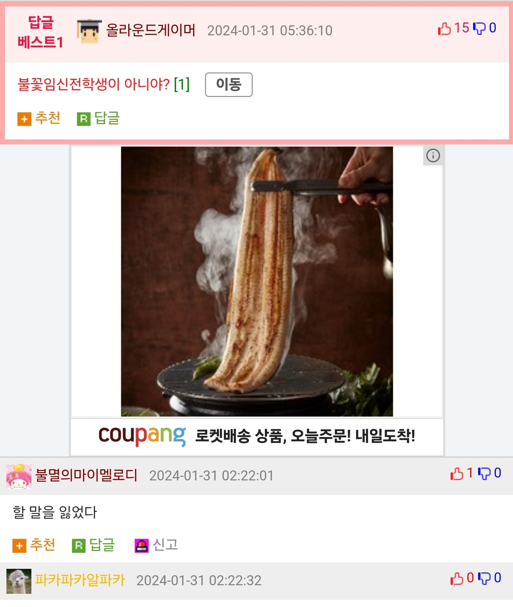Open 올라운드게이머 user profile name
Image resolution: width=513 pixels, height=607 pixels.
(151, 30)
